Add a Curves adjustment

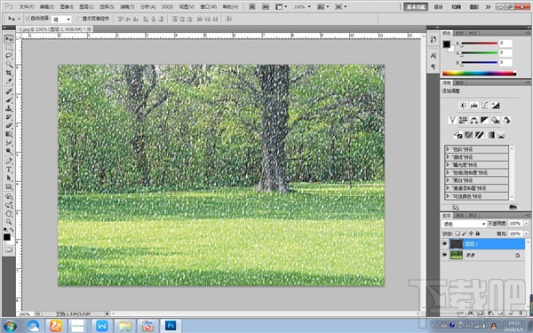[x=485, y=106]
